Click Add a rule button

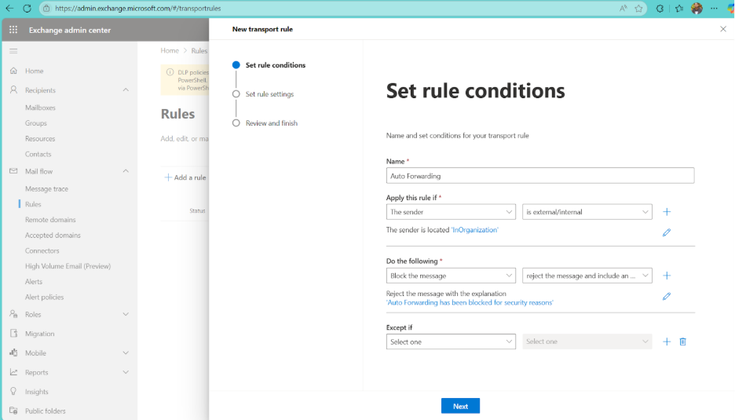pyautogui.click(x=185, y=177)
